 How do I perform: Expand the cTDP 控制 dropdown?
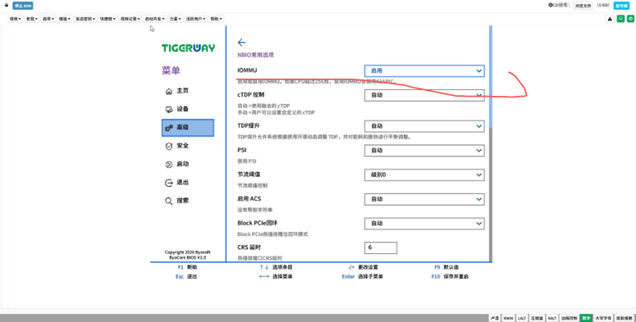click(x=424, y=95)
